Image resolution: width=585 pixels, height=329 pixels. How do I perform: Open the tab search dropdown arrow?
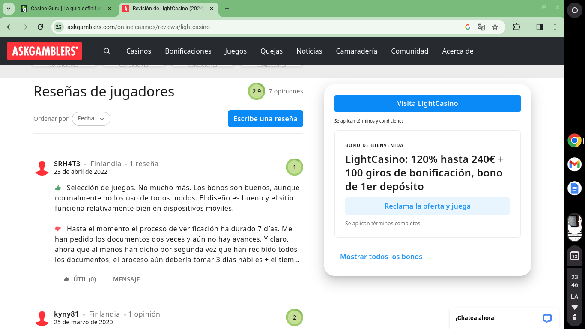point(9,9)
